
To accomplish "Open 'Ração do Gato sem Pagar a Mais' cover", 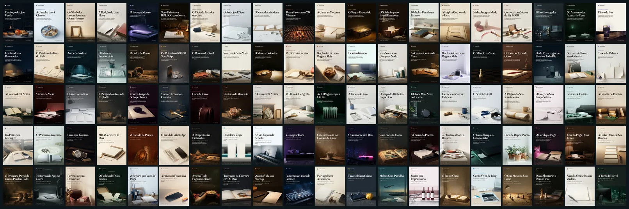I will coord(455,64).
